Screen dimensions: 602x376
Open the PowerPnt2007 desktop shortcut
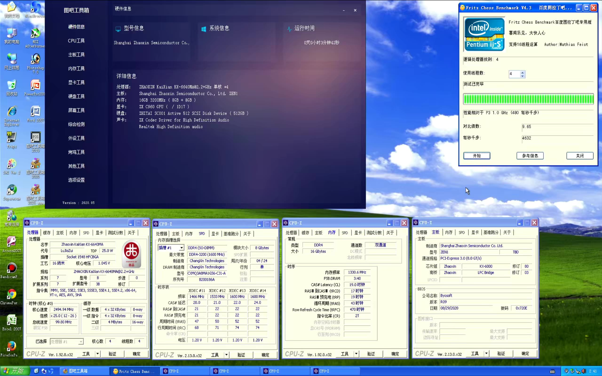tap(35, 88)
